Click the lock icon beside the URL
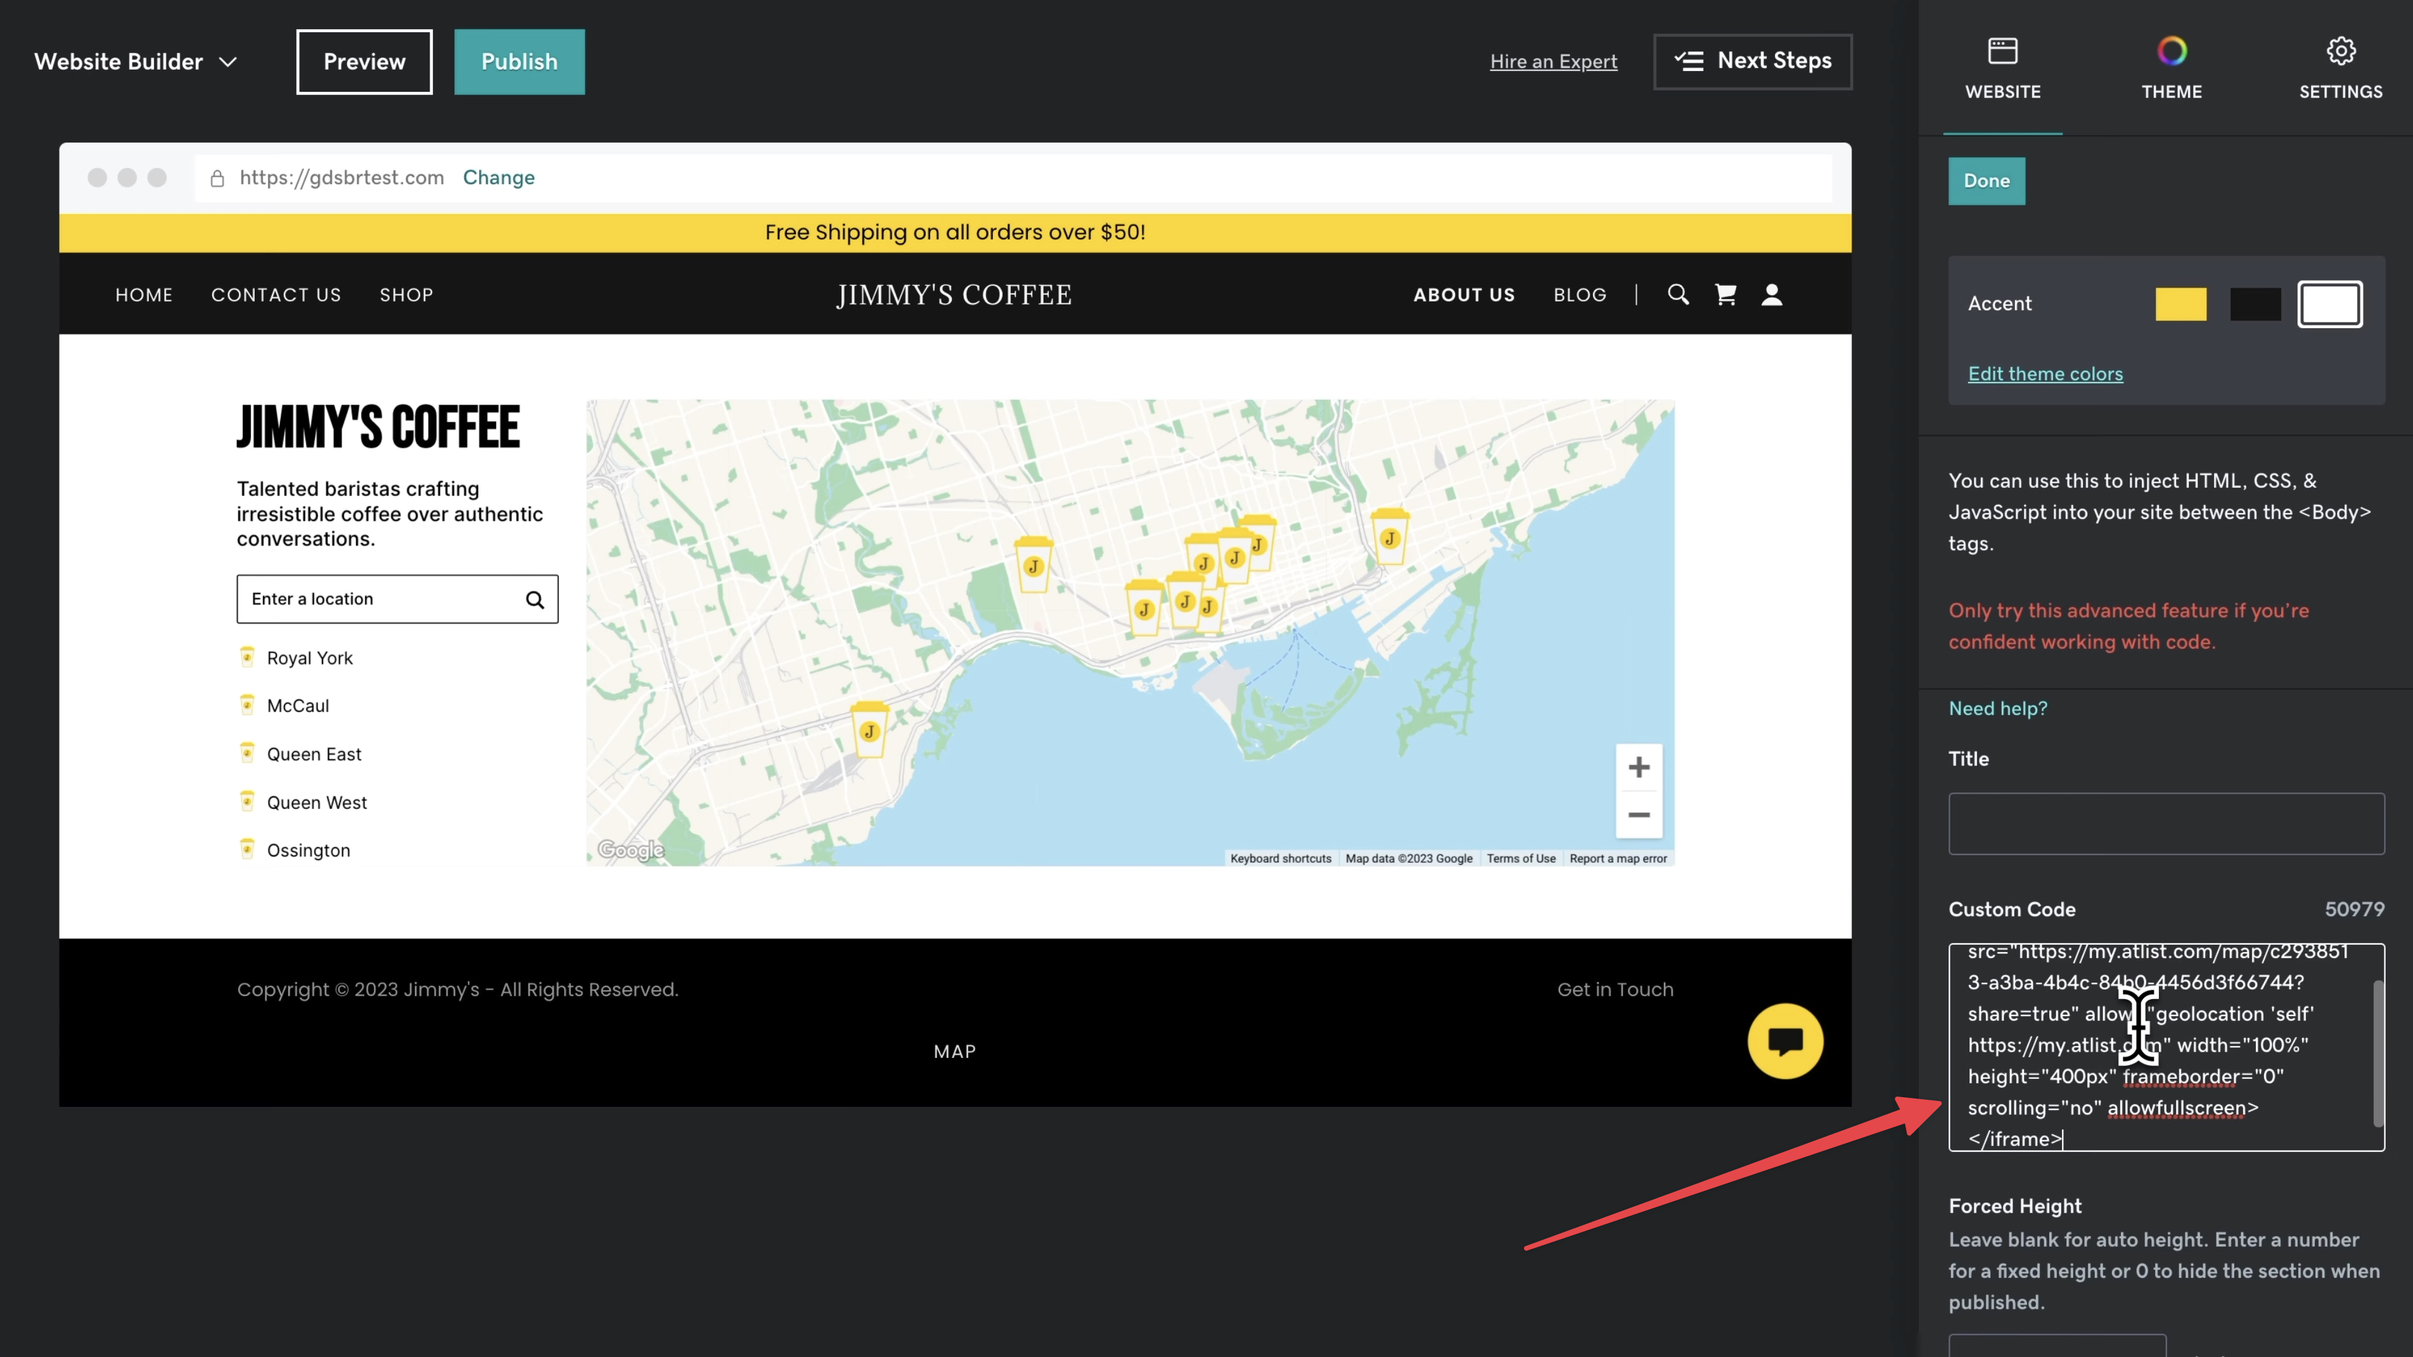 coord(217,178)
